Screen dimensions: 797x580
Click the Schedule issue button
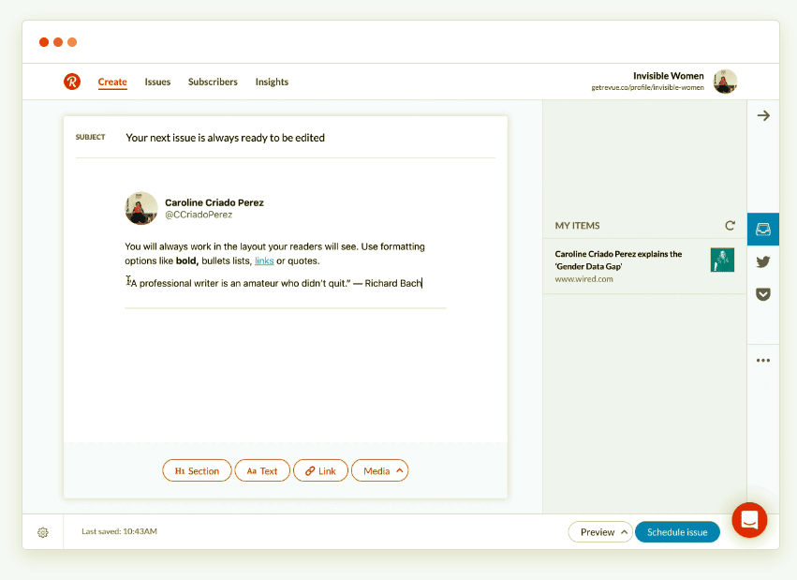click(677, 532)
